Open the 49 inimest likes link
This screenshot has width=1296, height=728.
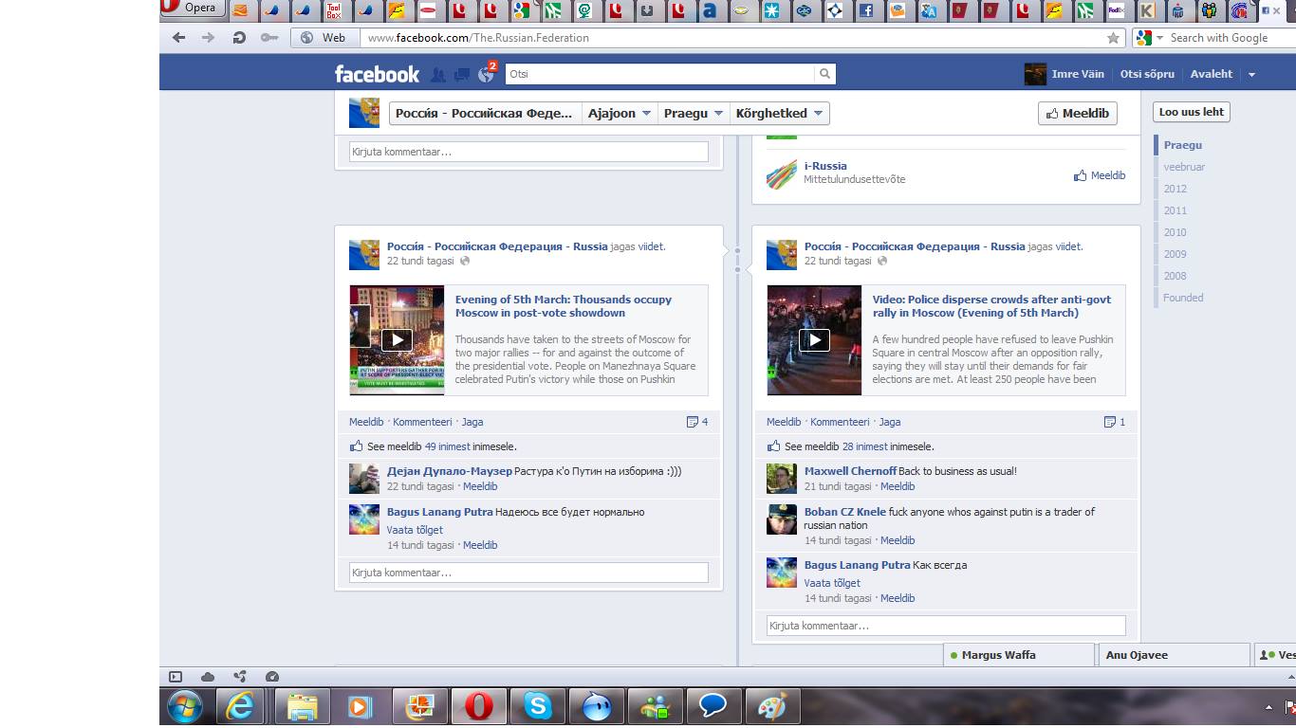click(x=448, y=446)
